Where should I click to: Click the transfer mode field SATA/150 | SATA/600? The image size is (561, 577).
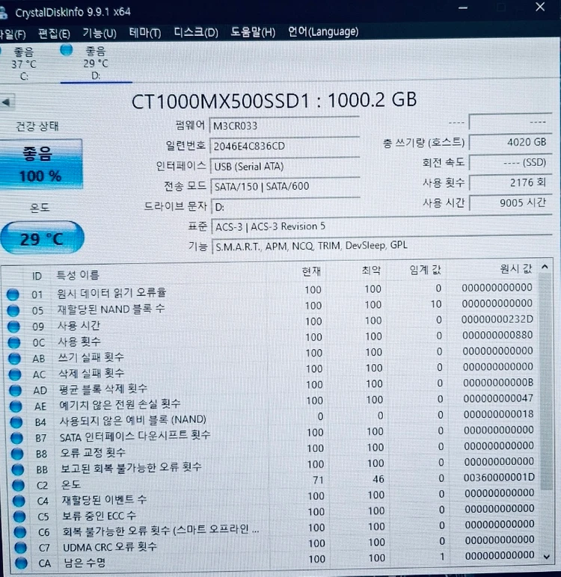285,187
